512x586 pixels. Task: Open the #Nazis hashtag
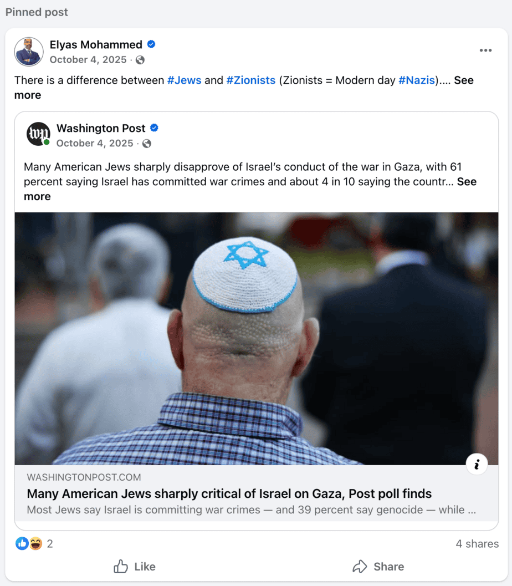point(417,80)
